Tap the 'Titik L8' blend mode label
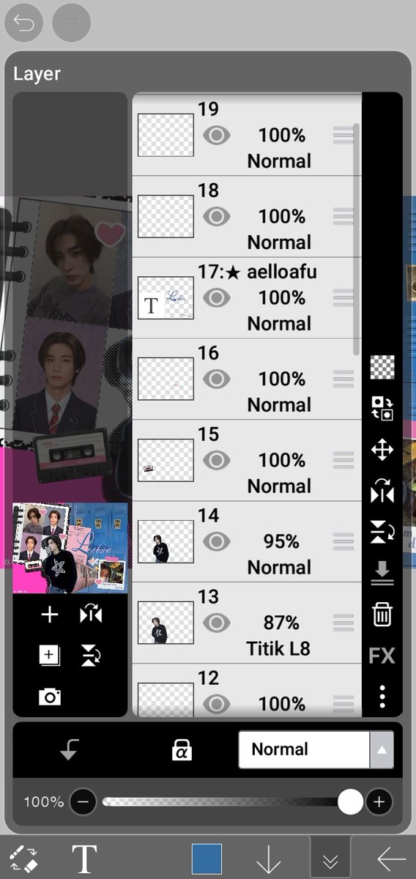This screenshot has height=879, width=416. click(278, 648)
